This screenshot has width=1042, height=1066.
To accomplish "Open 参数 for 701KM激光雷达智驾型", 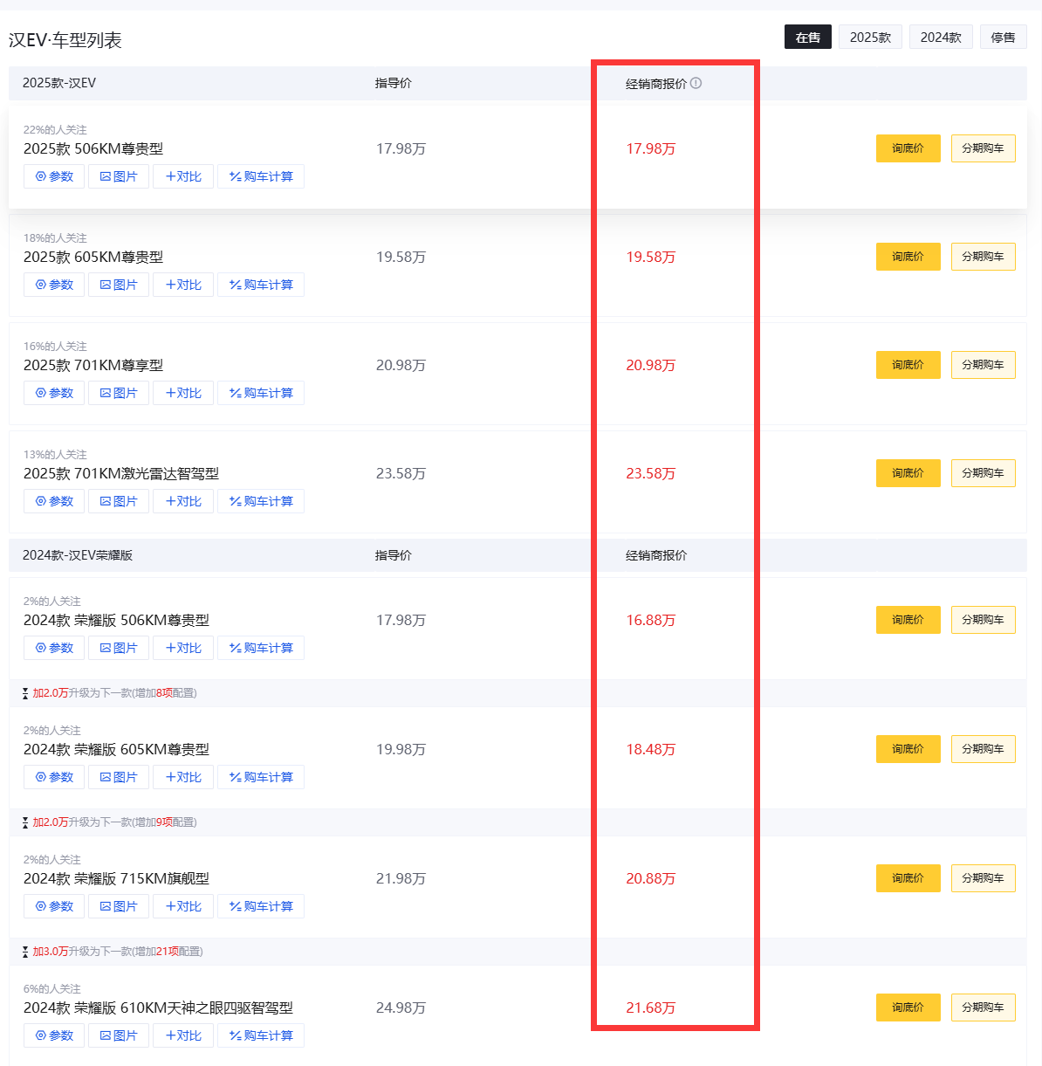I will point(54,501).
